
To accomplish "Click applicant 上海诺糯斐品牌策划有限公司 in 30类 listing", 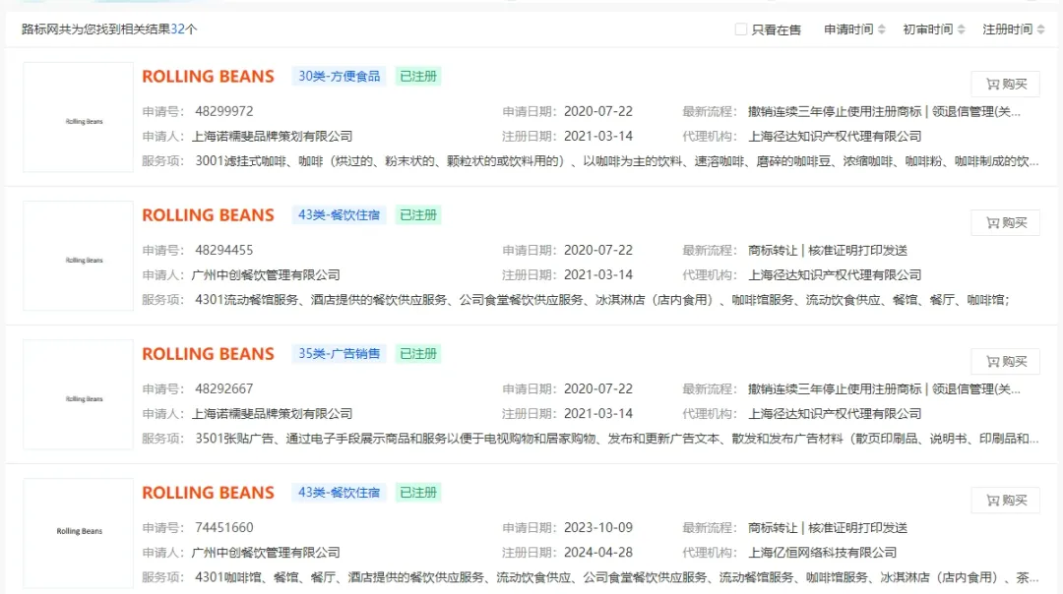I will pos(272,136).
